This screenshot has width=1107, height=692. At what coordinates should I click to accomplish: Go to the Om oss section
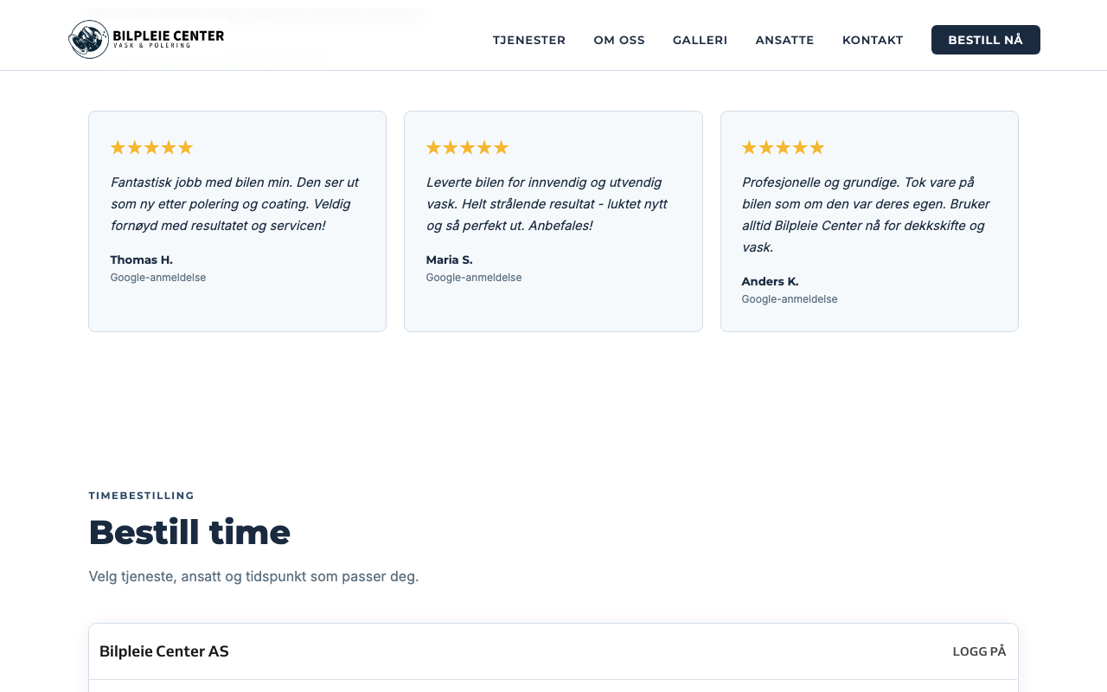pyautogui.click(x=618, y=40)
